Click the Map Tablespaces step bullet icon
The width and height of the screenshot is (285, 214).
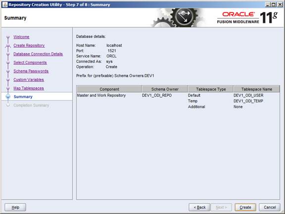pos(8,88)
